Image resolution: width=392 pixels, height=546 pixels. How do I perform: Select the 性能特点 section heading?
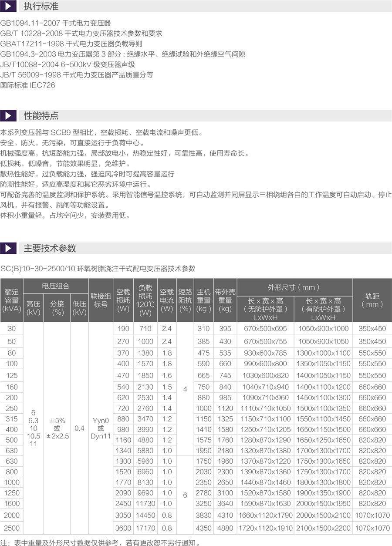[x=41, y=116]
